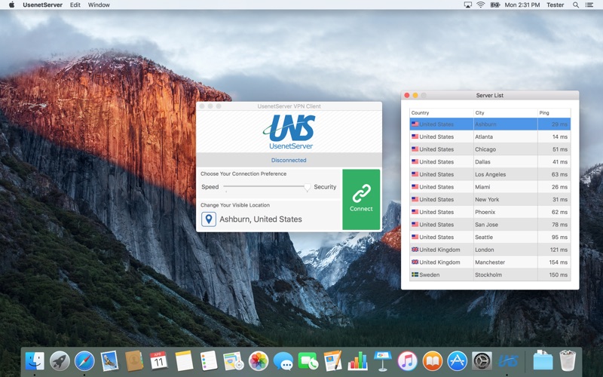
Task: Select the Stockholm, Sweden server
Action: click(x=490, y=275)
